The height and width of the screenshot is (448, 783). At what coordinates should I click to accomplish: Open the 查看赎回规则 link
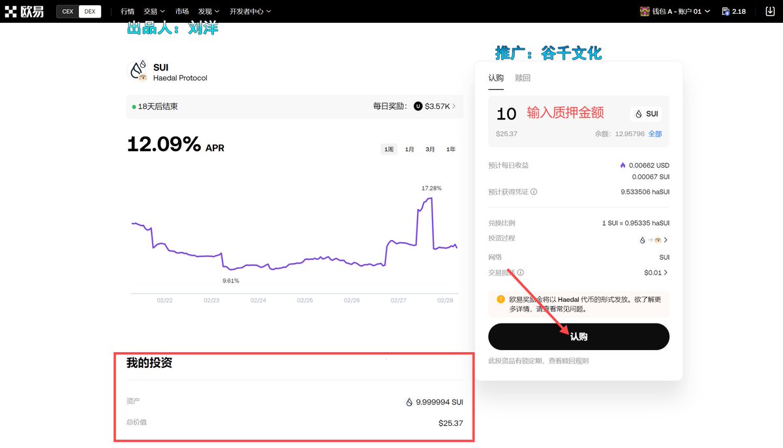coord(568,361)
